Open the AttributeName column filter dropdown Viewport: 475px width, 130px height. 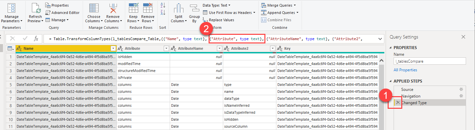[x=219, y=49]
